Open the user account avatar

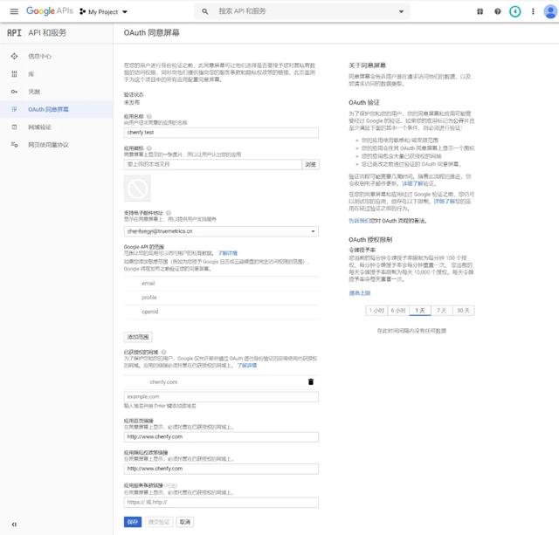pyautogui.click(x=550, y=11)
